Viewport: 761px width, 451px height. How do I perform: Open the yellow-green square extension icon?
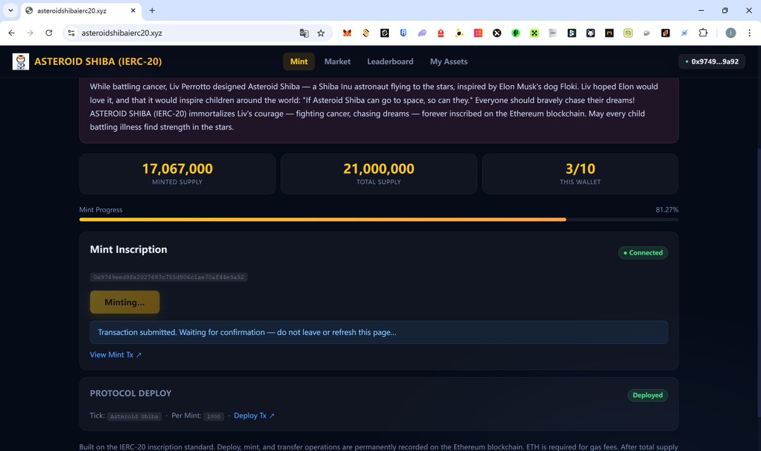click(x=628, y=33)
